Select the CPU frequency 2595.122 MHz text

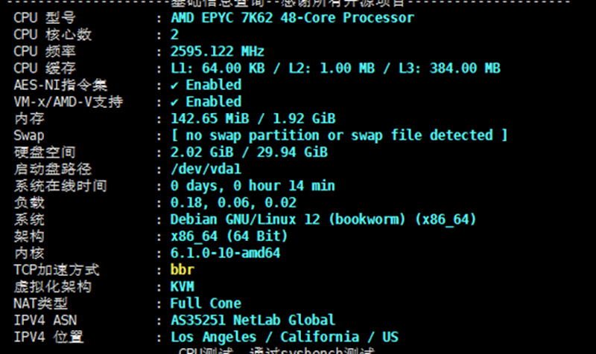217,51
